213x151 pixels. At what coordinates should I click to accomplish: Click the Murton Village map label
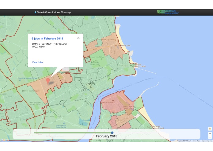(x=30, y=31)
